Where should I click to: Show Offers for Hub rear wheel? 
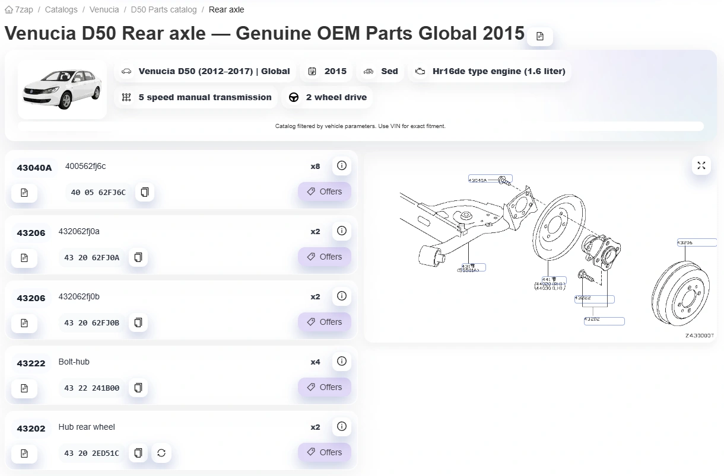pos(325,452)
